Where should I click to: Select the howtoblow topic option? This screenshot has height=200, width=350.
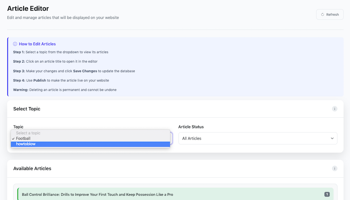pyautogui.click(x=26, y=144)
